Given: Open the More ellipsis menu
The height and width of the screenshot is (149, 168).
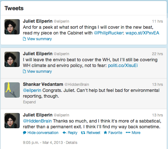Looking at the screenshot, I should point(133,133).
